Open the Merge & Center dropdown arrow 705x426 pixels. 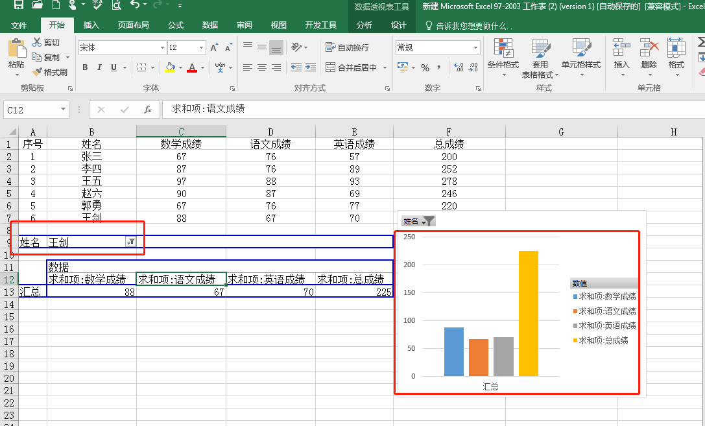pos(385,68)
